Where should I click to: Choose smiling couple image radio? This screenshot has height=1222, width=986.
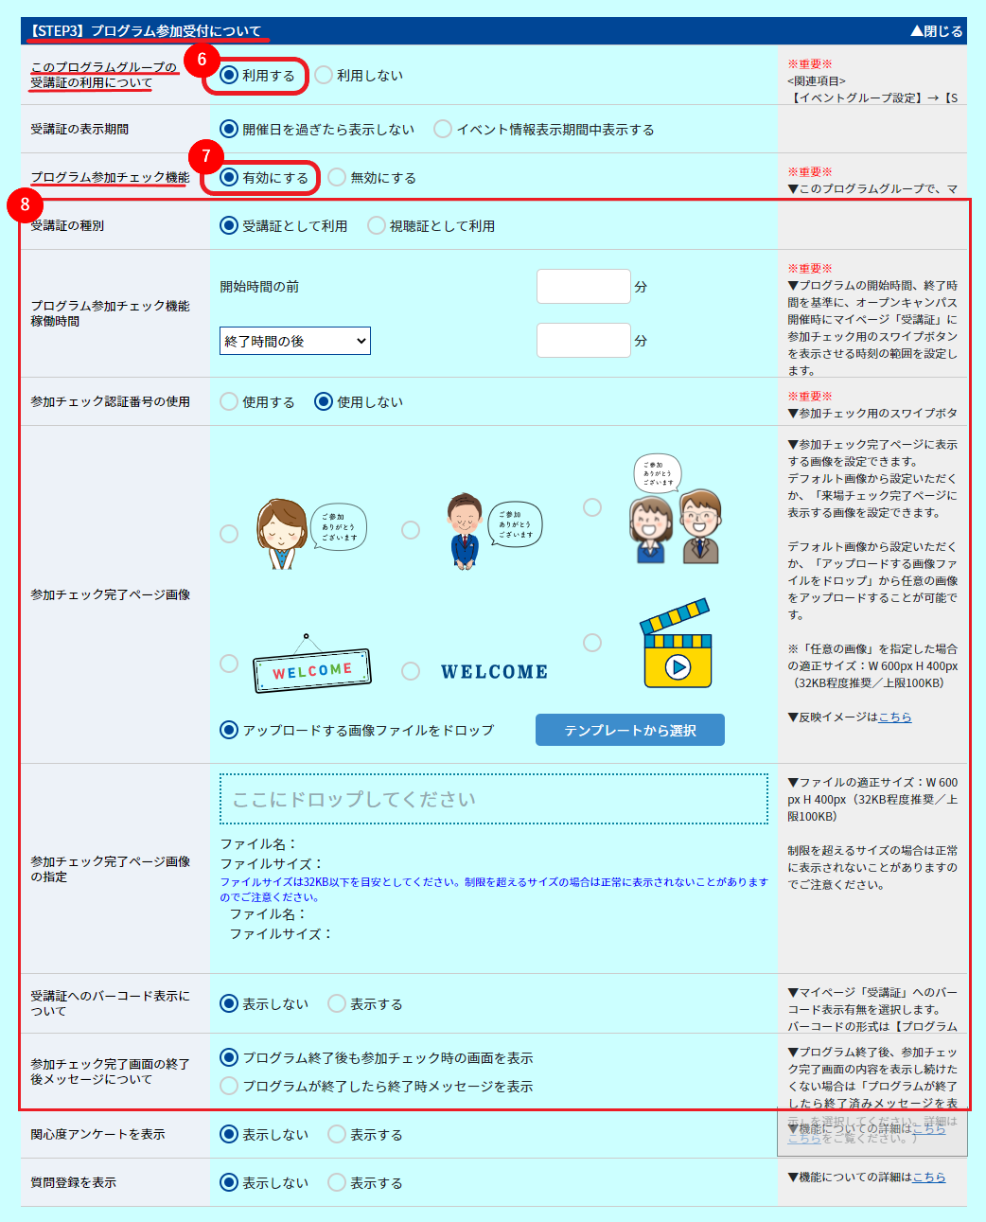(592, 507)
